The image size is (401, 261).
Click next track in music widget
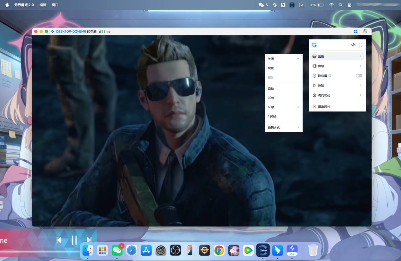coord(89,240)
